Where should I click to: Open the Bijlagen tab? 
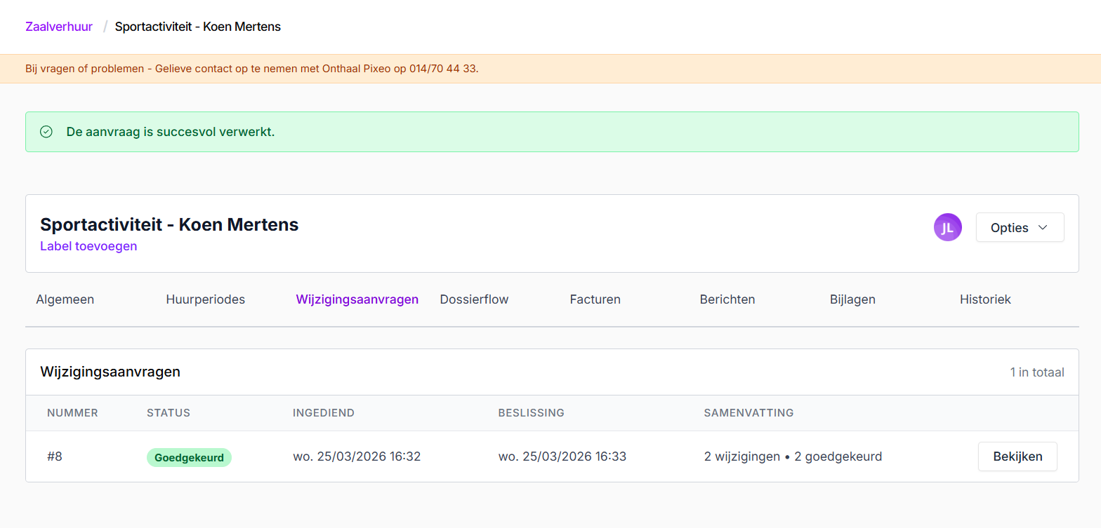point(852,299)
